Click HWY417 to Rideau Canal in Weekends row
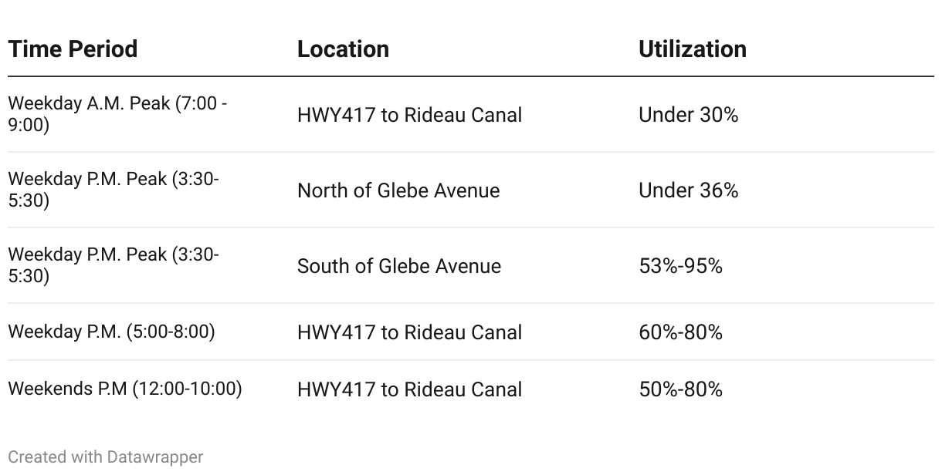 coord(410,389)
